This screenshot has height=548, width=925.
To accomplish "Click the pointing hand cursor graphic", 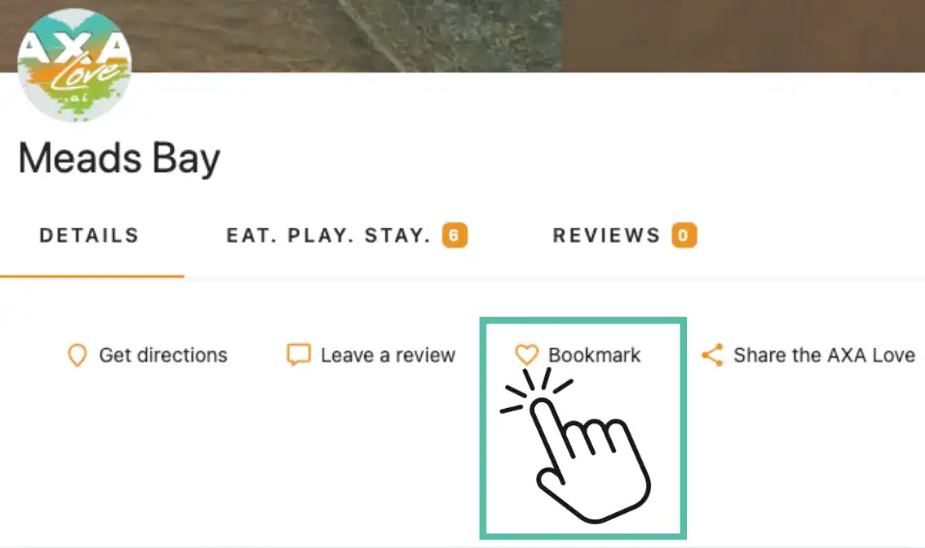I will pos(575,446).
